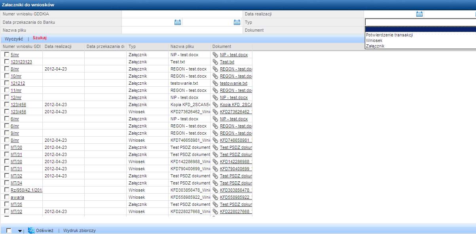This screenshot has height=234, width=476.
Task: Open request link Rz/950/42.1/201
Action: (27, 190)
